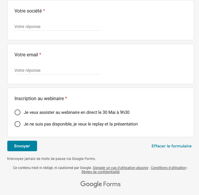Choose the replay et présentation radio circle
Viewport: 199px width, 195px height.
(18, 124)
